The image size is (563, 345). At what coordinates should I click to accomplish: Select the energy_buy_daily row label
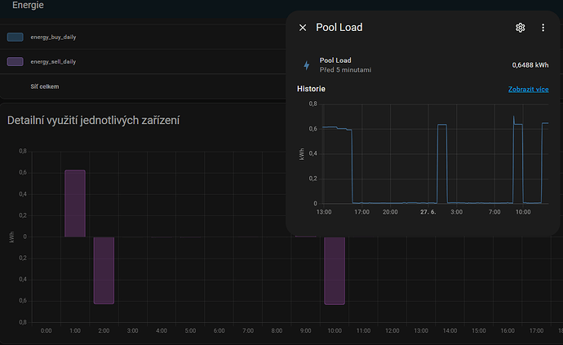(54, 37)
